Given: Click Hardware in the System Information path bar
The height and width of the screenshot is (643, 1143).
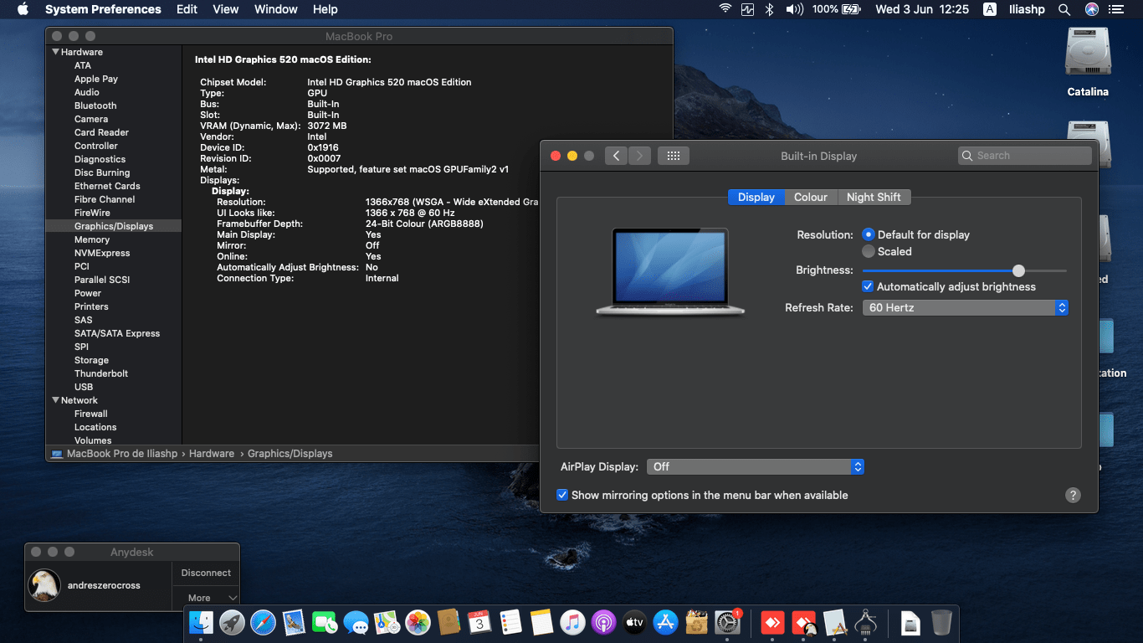Looking at the screenshot, I should (x=212, y=454).
